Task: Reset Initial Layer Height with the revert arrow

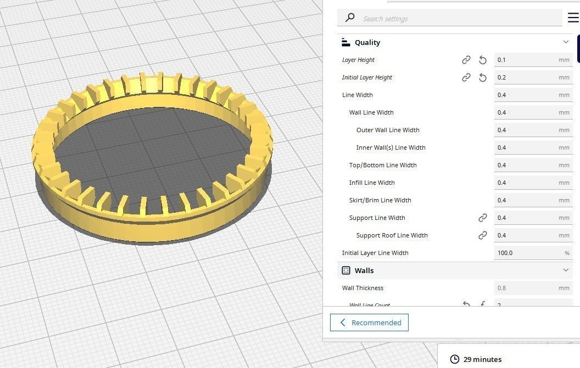Action: (x=483, y=77)
